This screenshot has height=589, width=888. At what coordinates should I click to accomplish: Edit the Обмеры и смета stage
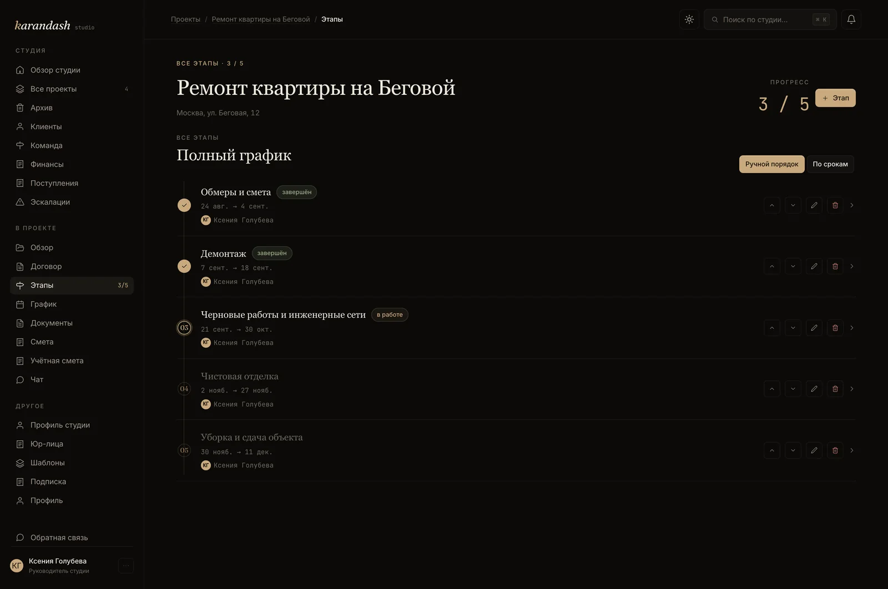click(814, 205)
